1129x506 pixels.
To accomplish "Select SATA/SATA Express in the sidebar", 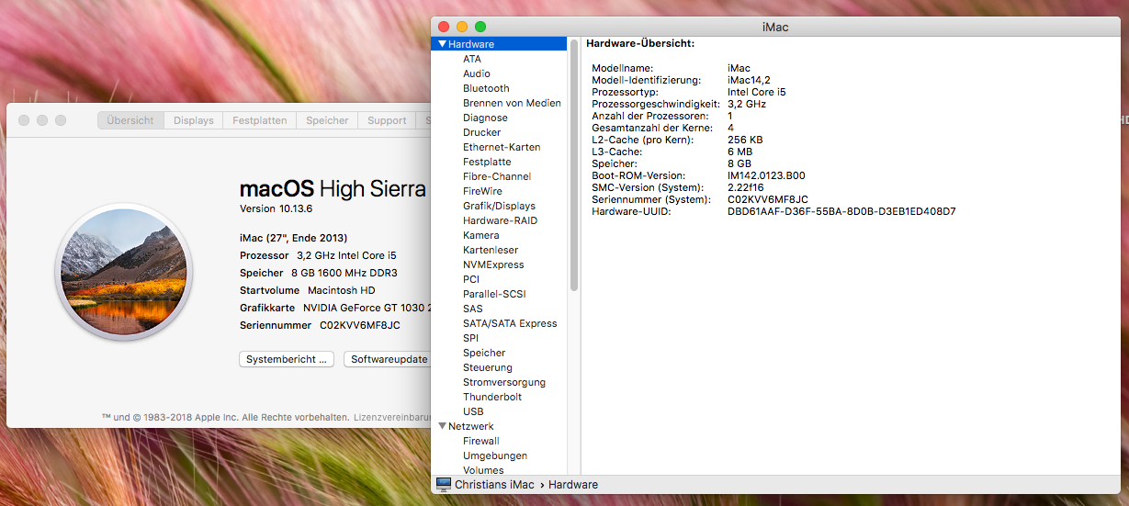I will tap(510, 323).
